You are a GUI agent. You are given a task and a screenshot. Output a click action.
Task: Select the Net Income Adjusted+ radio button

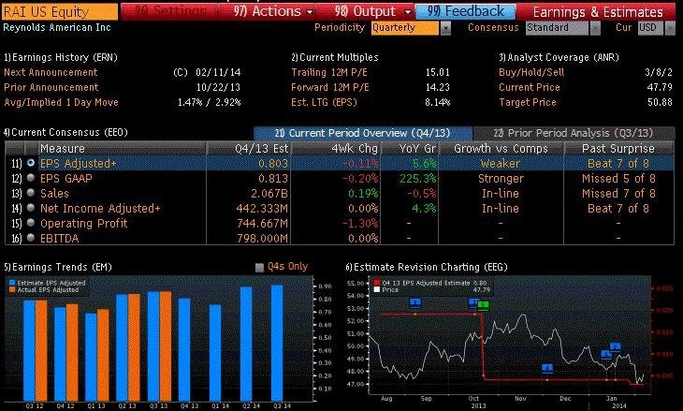(x=31, y=208)
